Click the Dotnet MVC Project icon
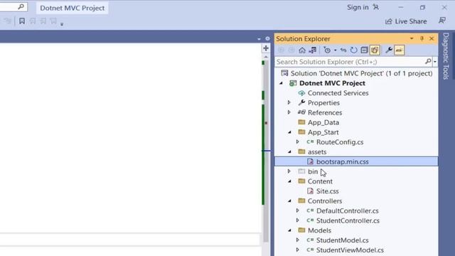 (x=293, y=83)
